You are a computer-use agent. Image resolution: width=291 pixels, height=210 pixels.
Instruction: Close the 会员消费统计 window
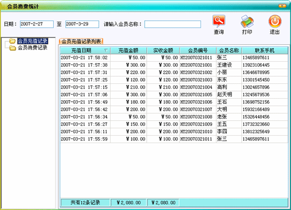tap(282, 6)
